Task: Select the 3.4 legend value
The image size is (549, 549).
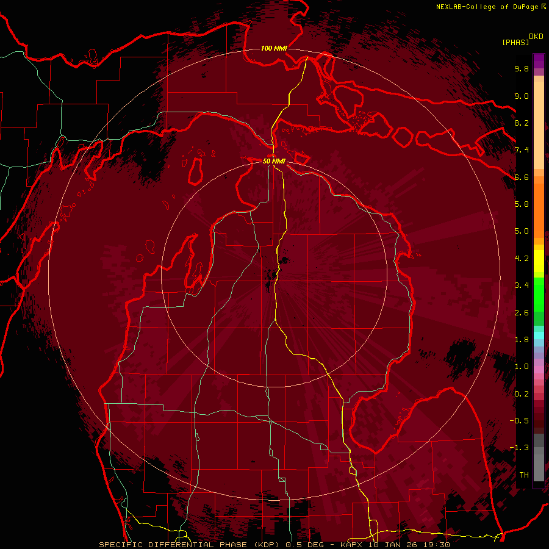Action: click(522, 285)
